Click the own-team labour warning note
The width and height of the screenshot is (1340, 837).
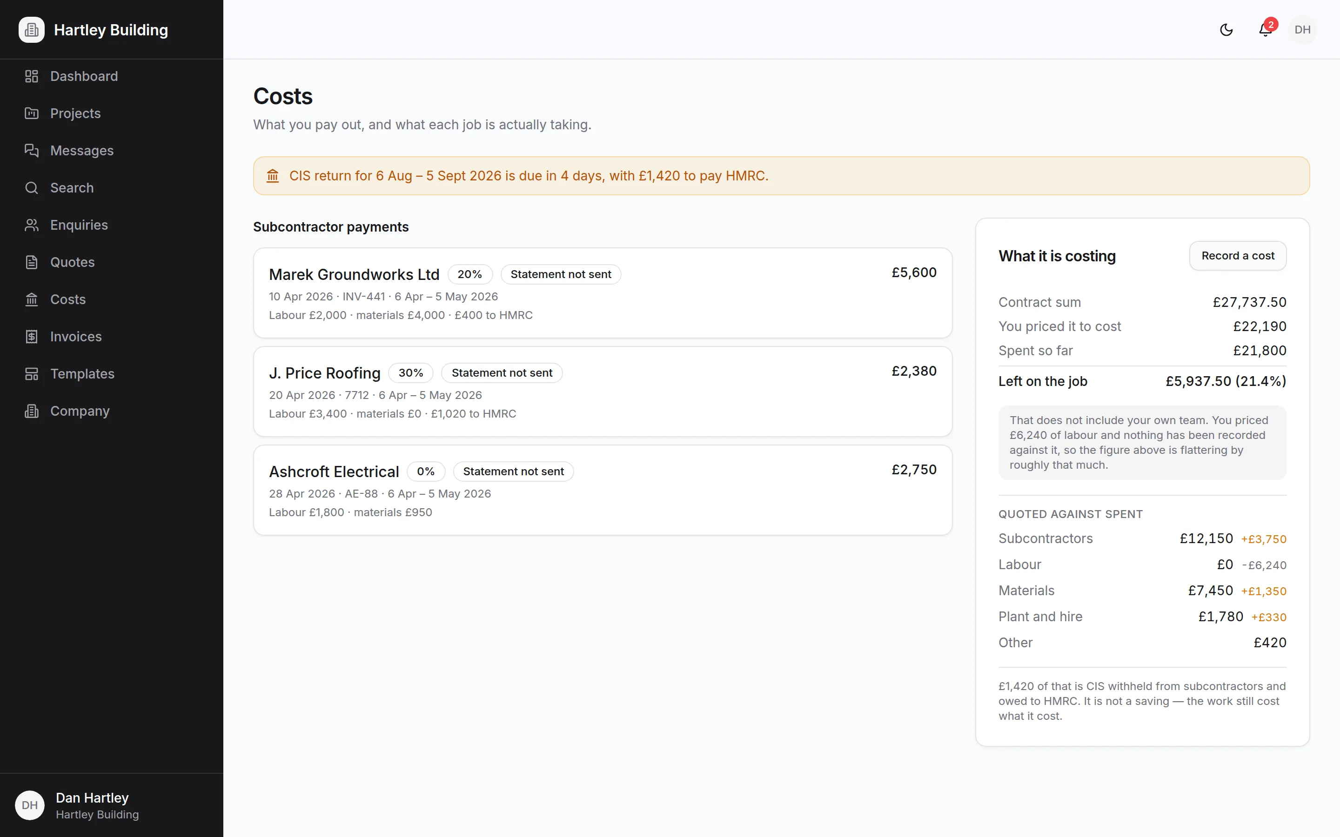(1142, 443)
